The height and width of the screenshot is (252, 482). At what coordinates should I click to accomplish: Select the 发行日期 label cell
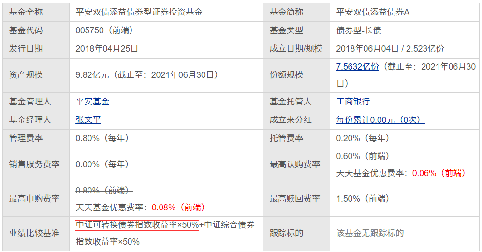[36, 49]
